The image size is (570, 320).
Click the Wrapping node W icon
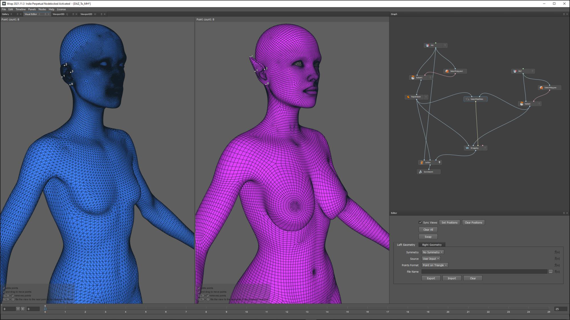point(467,148)
